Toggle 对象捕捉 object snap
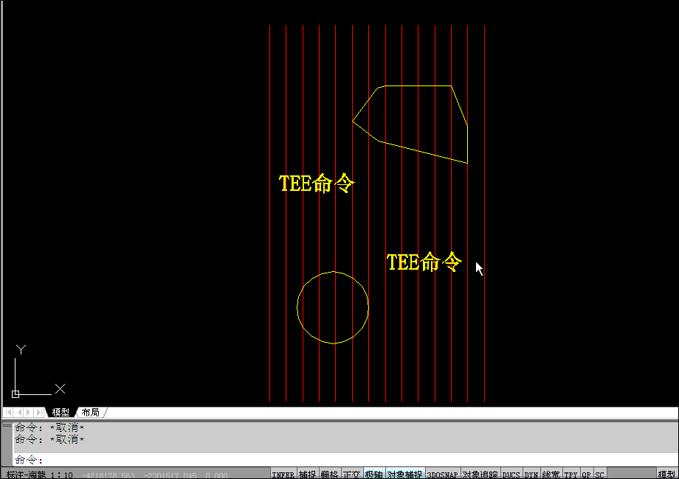The height and width of the screenshot is (479, 679). coord(404,475)
